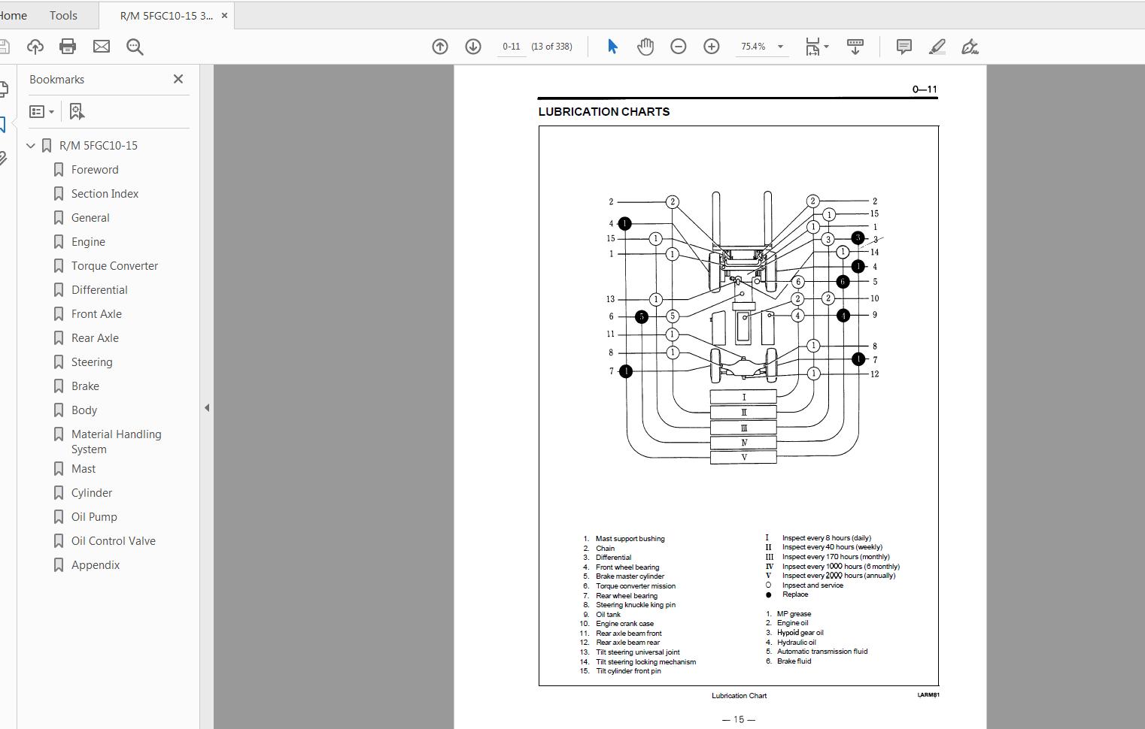
Task: Zoom in on the document
Action: [710, 46]
